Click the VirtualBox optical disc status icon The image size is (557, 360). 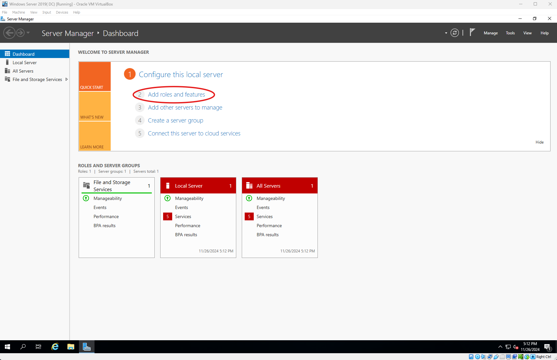tap(477, 357)
